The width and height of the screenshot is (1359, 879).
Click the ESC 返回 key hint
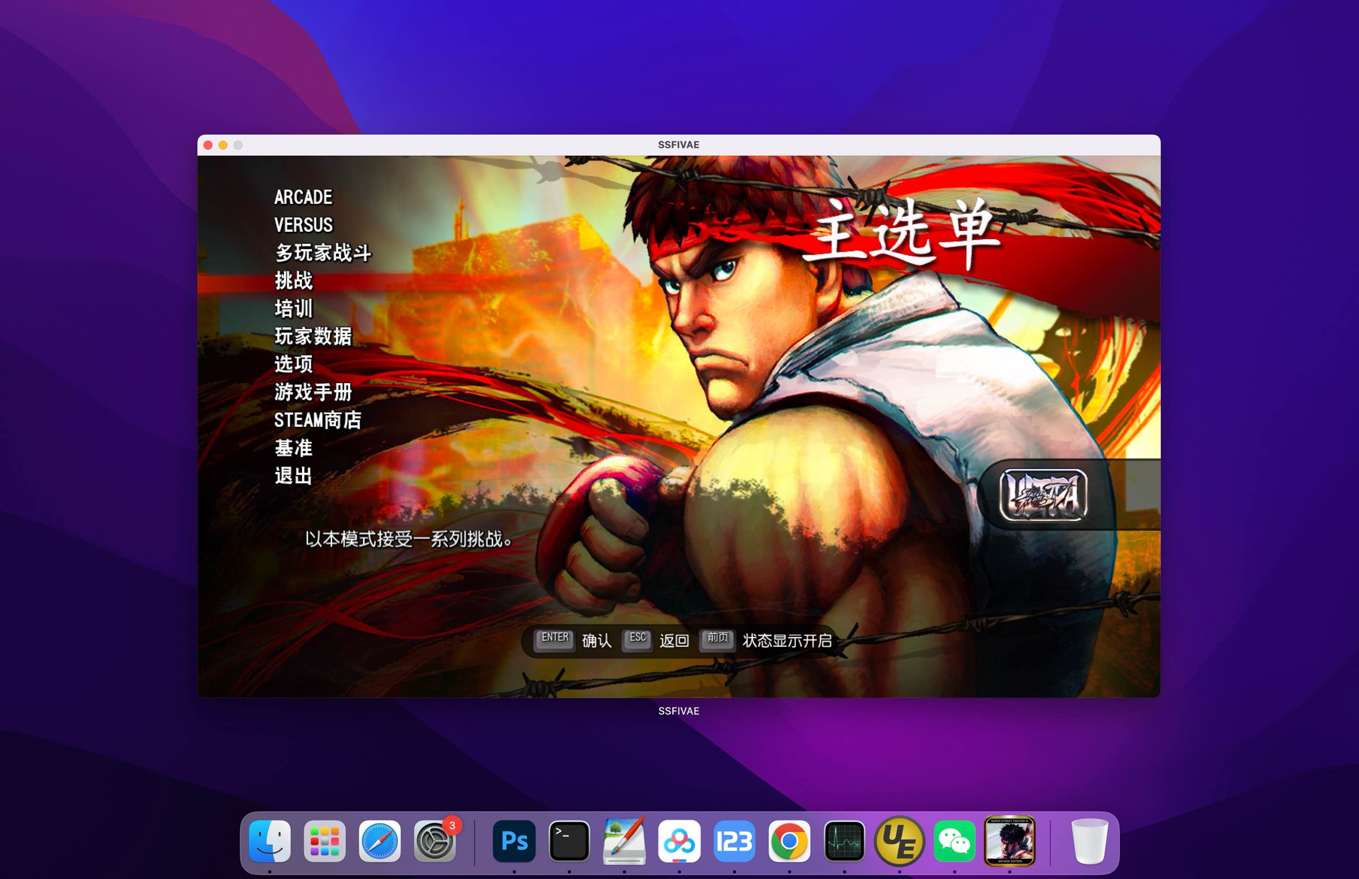(655, 641)
